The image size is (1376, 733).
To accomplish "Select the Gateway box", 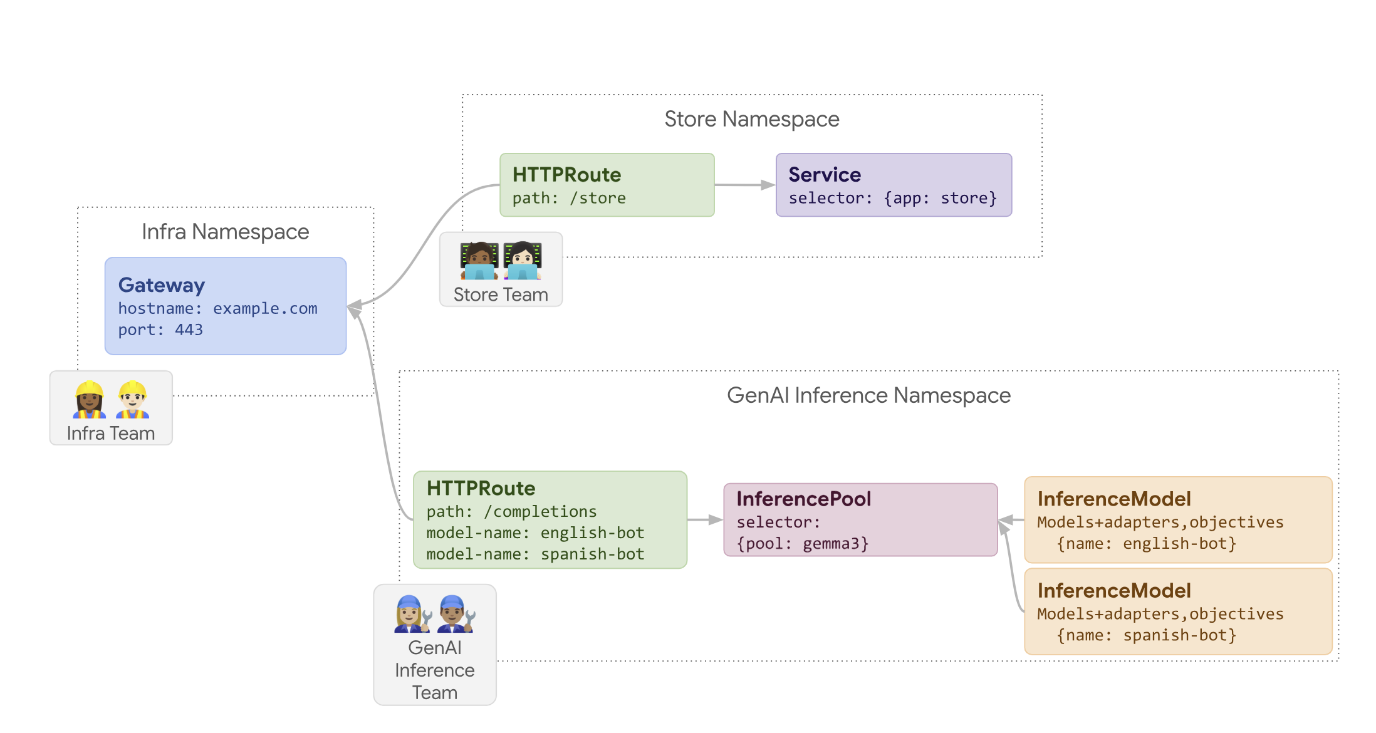I will (226, 306).
